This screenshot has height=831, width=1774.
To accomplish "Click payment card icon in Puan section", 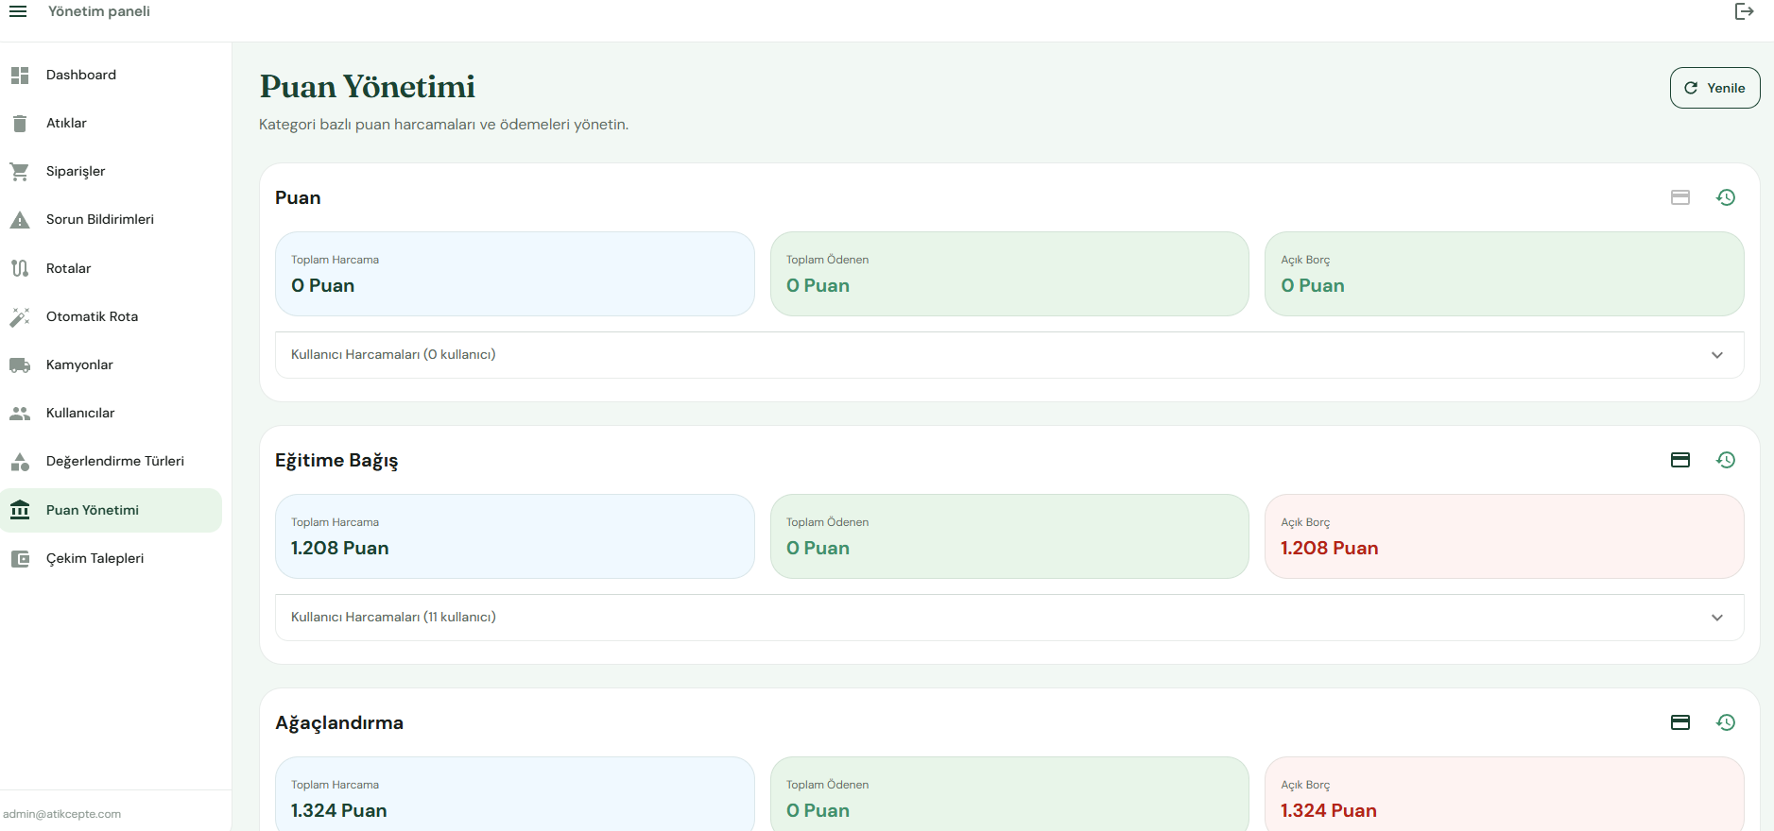I will pos(1680,197).
